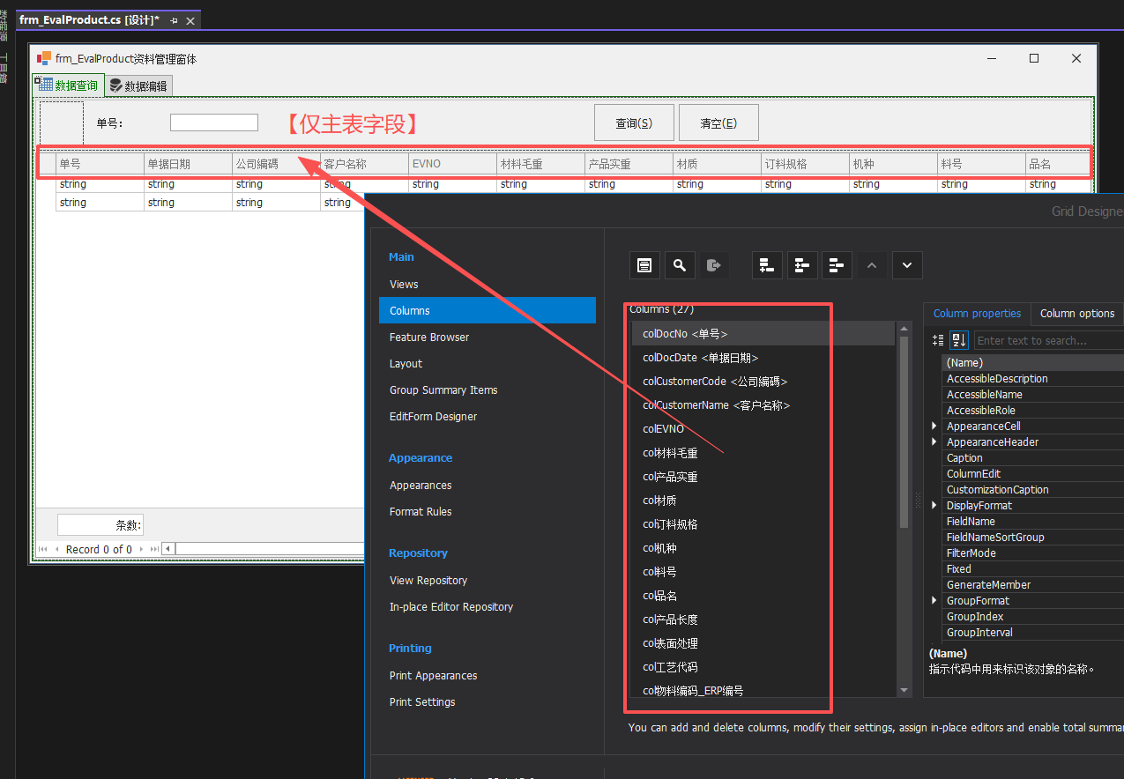1124x779 pixels.
Task: Click the alphabetical A-Z sort icon
Action: (958, 340)
